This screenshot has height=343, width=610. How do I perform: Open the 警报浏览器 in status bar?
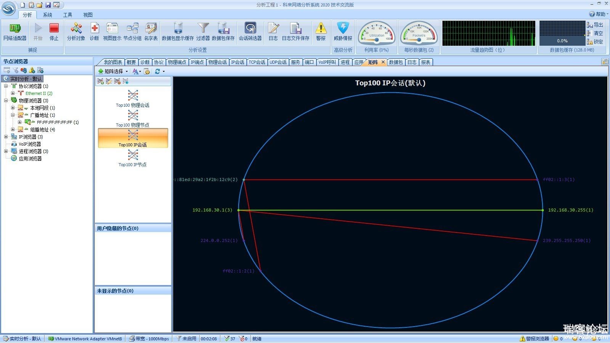click(534, 338)
